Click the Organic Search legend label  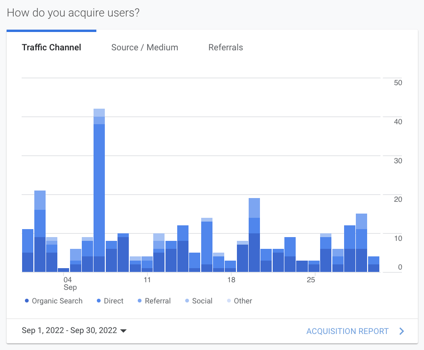pos(57,301)
